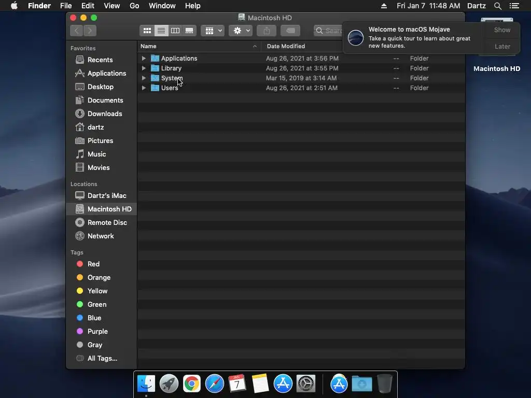Viewport: 531px width, 398px height.
Task: Open Safari from the Dock
Action: 214,384
